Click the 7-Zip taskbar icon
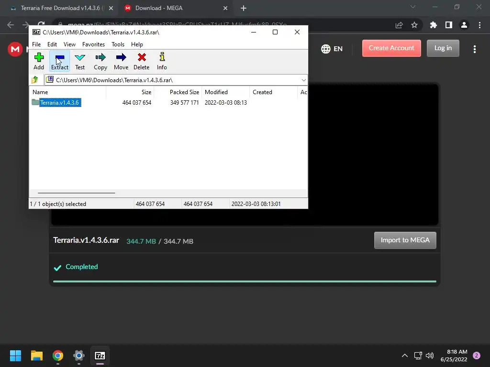The image size is (490, 367). coord(100,356)
